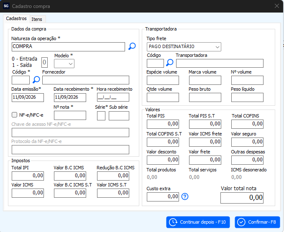
Task: Select the Cadastros tab
Action: click(16, 18)
